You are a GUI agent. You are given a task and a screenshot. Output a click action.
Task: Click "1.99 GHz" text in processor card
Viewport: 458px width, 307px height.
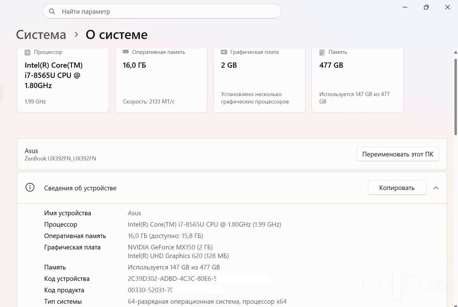coord(35,101)
